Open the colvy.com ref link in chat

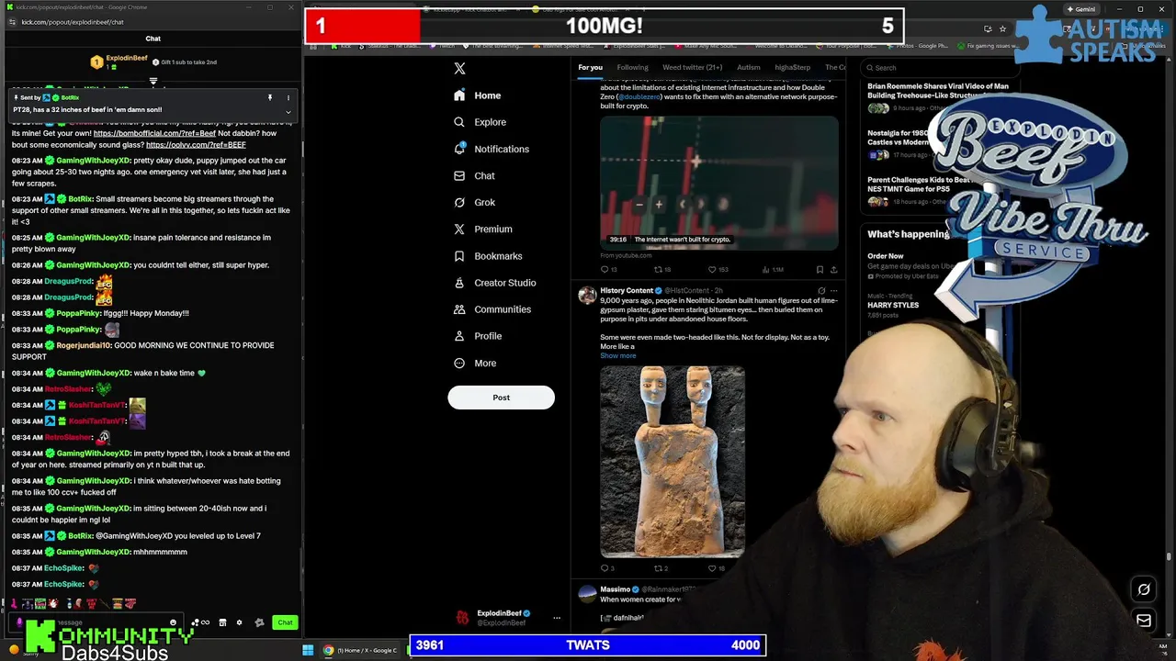[196, 144]
